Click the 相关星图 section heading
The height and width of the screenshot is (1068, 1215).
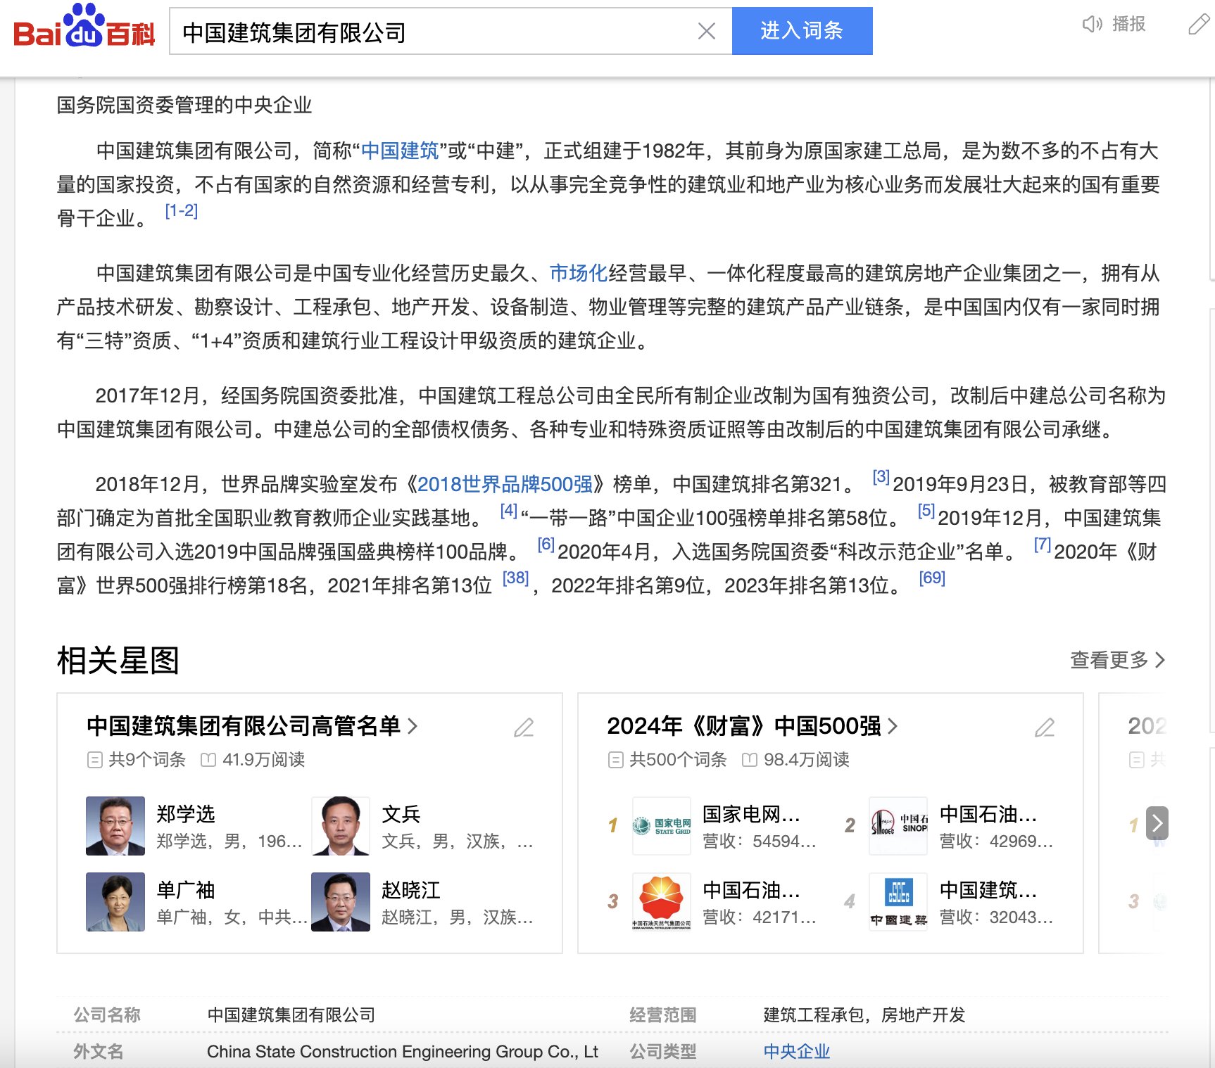tap(118, 660)
